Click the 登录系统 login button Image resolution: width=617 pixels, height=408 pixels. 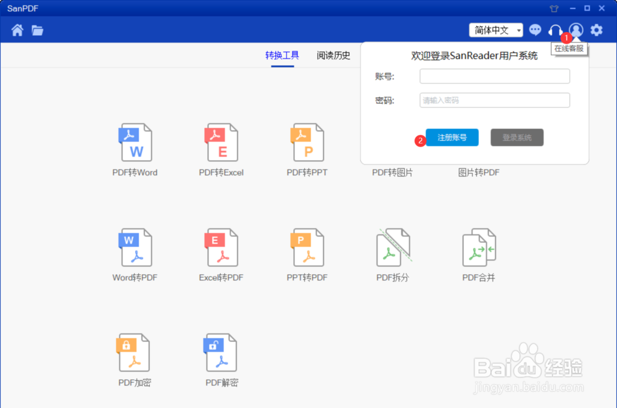point(517,137)
